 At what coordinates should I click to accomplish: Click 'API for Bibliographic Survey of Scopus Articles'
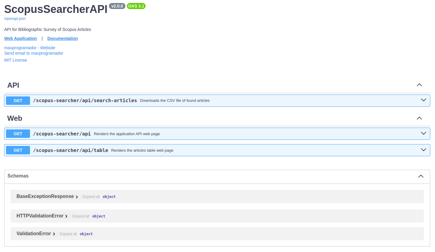pos(48,29)
